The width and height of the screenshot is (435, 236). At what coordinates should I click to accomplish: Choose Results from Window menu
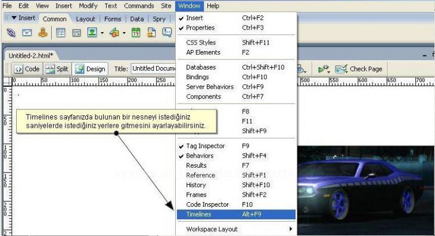236,165
